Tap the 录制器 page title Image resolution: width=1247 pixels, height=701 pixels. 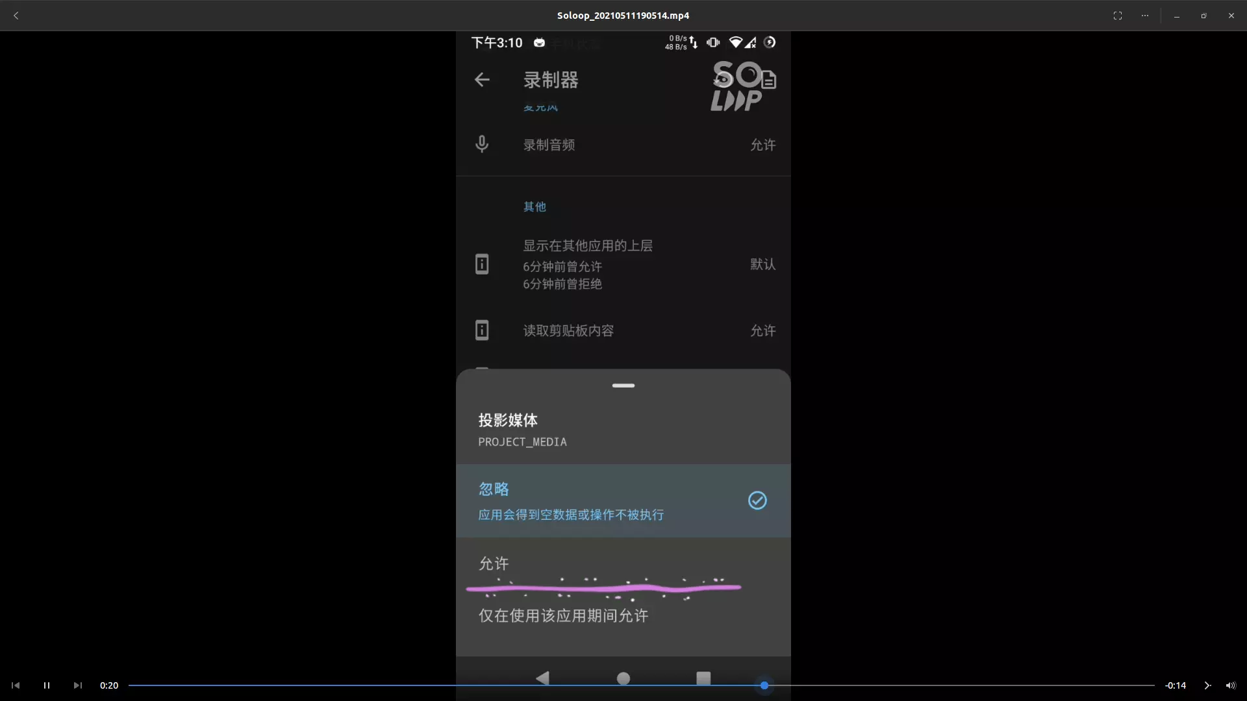tap(551, 80)
